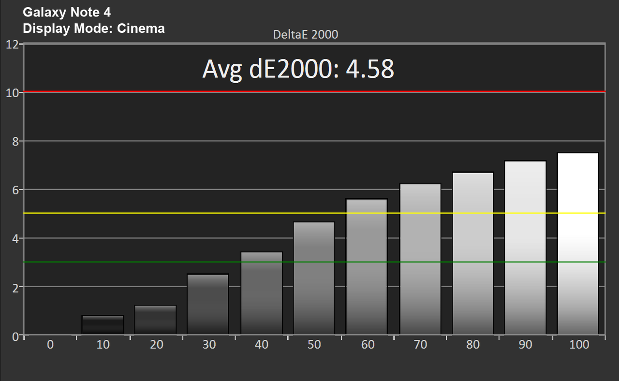Select the bar above x-axis value 50

coord(314,278)
